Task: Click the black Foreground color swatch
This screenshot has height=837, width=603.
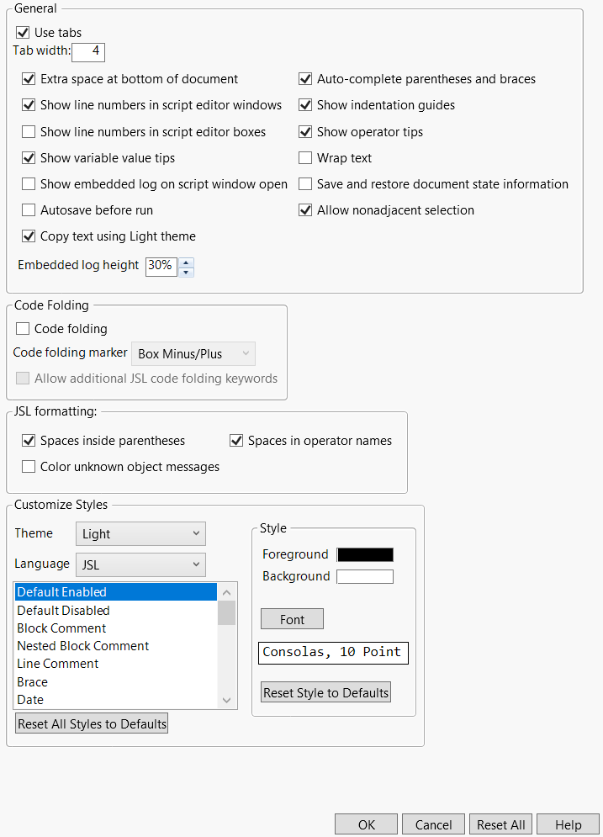Action: (x=364, y=554)
